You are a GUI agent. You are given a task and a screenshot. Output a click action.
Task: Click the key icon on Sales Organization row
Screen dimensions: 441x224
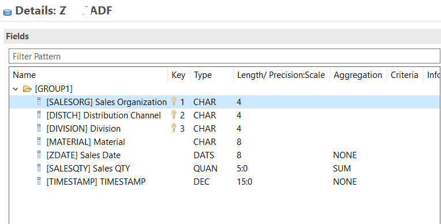174,101
